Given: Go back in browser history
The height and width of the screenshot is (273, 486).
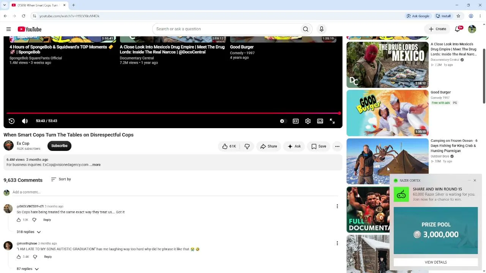Looking at the screenshot, I should (x=5, y=16).
